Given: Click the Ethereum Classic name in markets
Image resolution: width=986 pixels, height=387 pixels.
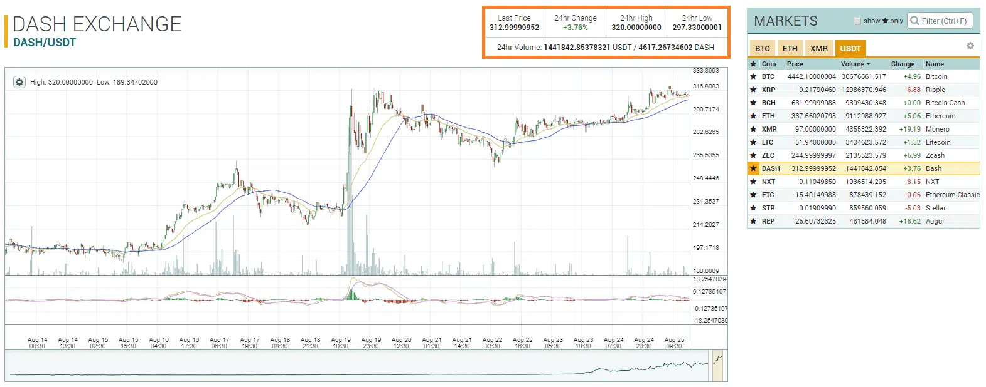Looking at the screenshot, I should (x=953, y=195).
